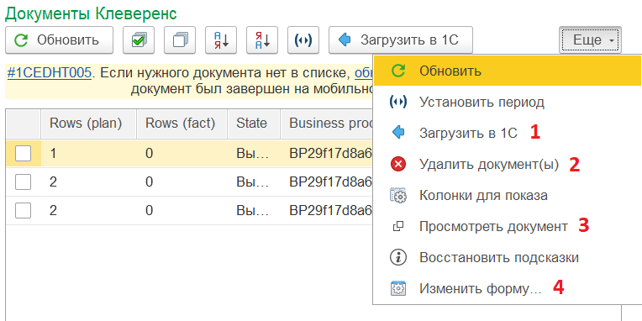
Task: Click the check all documents toolbar icon
Action: [x=139, y=40]
